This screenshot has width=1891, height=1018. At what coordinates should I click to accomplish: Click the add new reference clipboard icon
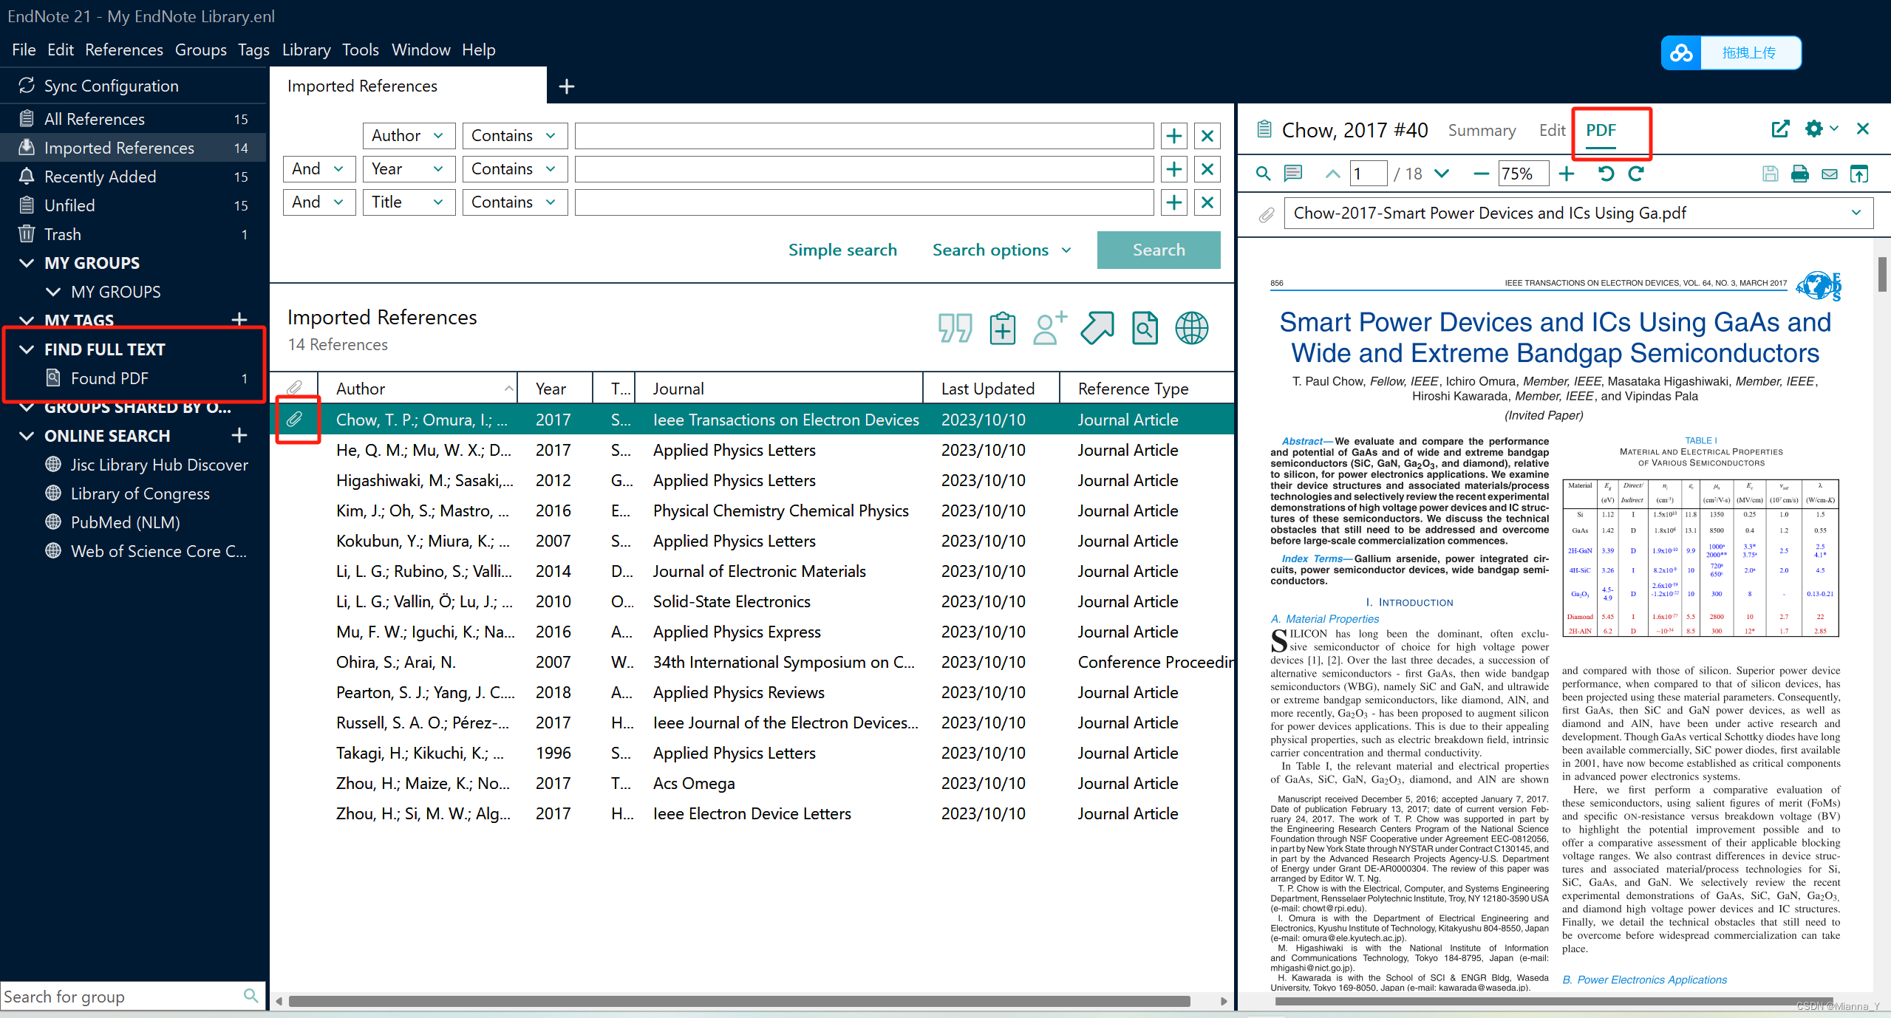coord(1002,328)
